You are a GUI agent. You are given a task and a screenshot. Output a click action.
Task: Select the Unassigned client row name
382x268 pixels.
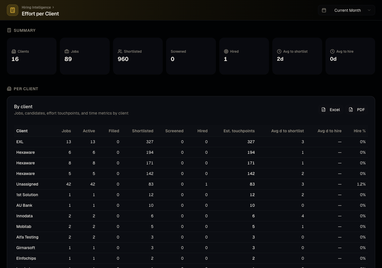pyautogui.click(x=27, y=184)
